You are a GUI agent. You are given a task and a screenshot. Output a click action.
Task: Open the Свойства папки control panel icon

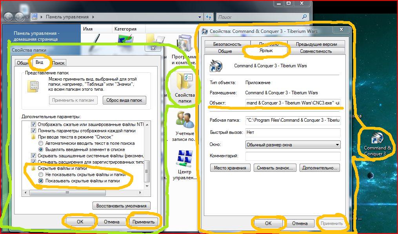[185, 87]
